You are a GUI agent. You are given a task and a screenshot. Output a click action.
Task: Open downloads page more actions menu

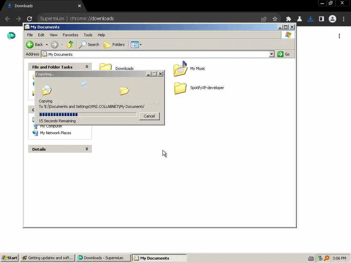(x=339, y=36)
